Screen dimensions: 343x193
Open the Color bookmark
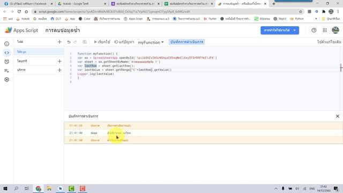(85, 19)
